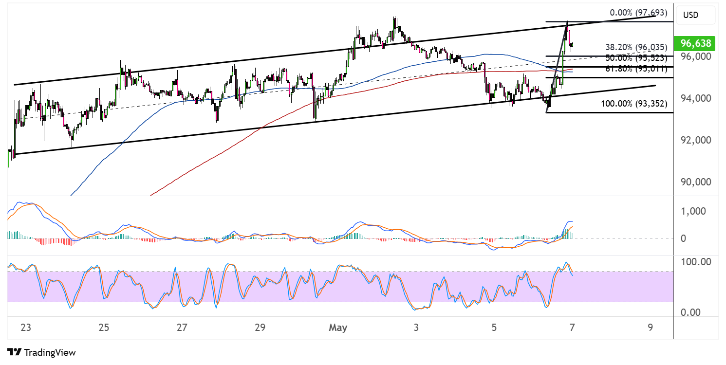Click the date label 5 on time axis

tap(494, 328)
